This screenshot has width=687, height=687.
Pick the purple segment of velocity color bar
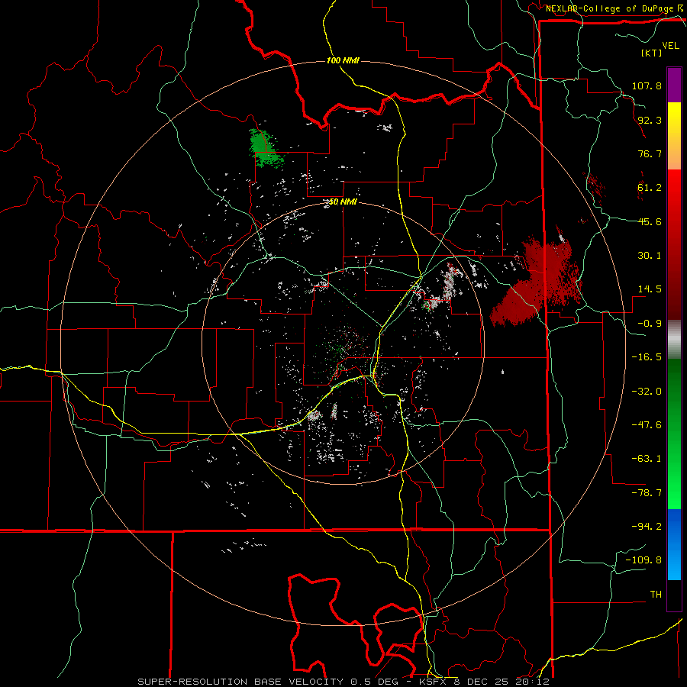coord(674,85)
